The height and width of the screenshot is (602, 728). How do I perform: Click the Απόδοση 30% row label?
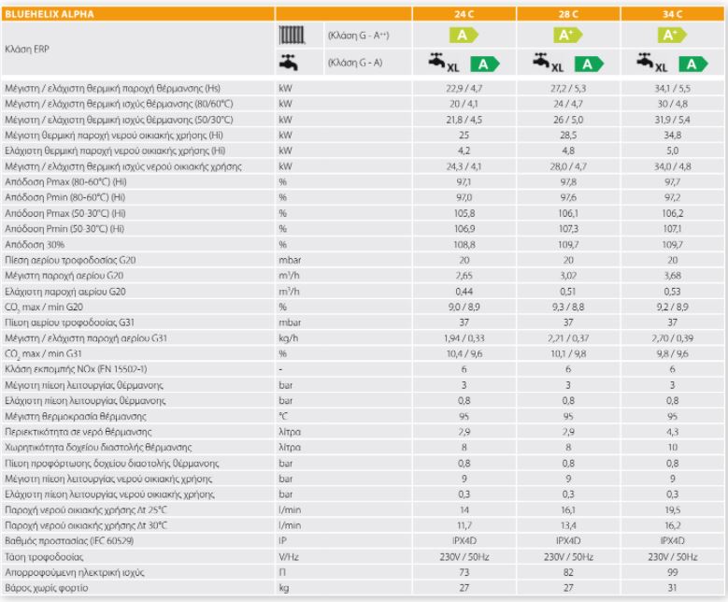coord(35,244)
